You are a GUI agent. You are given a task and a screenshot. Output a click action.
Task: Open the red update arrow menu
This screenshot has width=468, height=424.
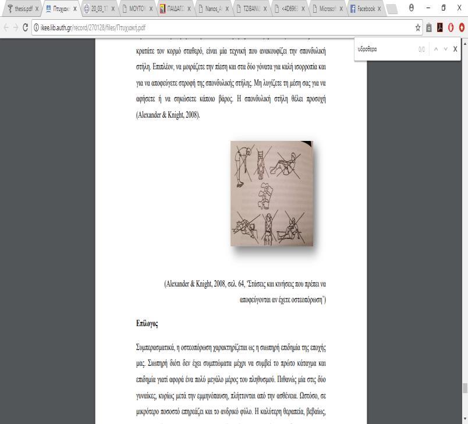[462, 28]
